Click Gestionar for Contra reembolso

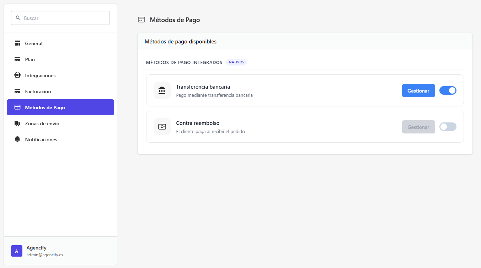tap(418, 127)
